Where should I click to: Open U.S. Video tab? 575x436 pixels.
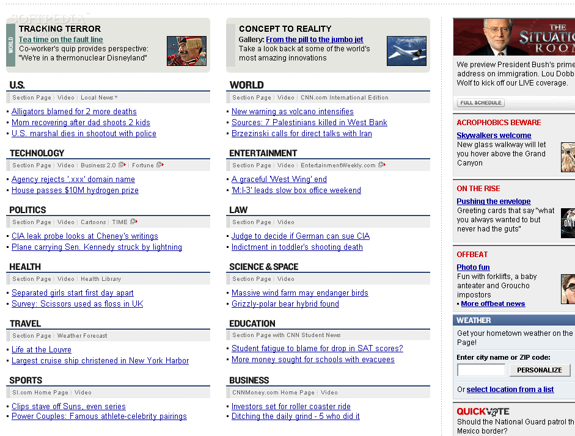point(66,98)
